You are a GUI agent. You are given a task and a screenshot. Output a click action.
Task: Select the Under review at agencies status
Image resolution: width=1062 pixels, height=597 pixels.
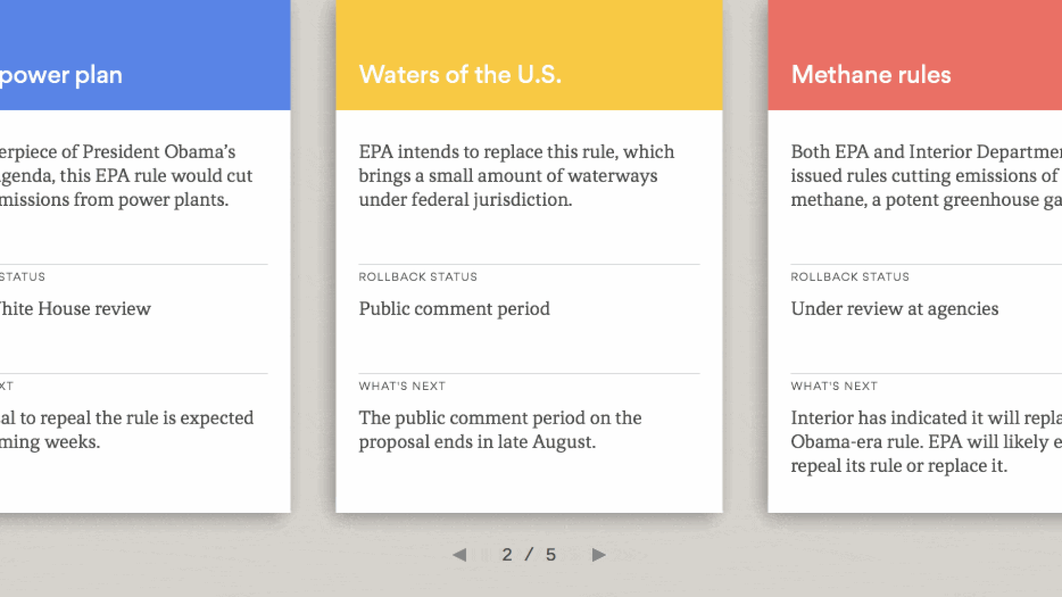point(894,309)
